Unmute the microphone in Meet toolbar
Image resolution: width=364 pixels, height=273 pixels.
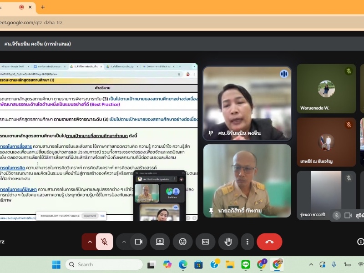pyautogui.click(x=104, y=242)
